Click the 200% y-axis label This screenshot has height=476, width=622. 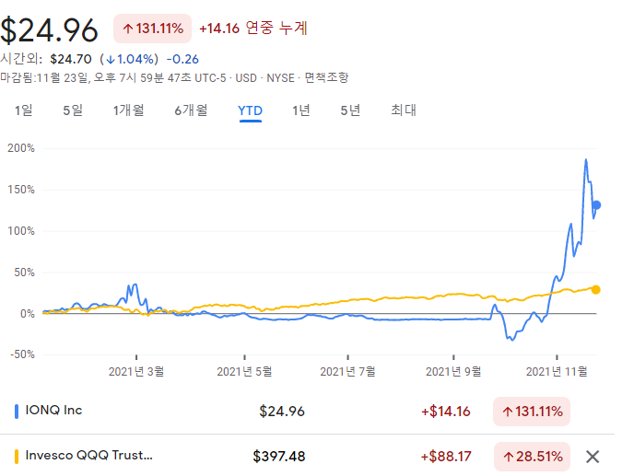21,148
